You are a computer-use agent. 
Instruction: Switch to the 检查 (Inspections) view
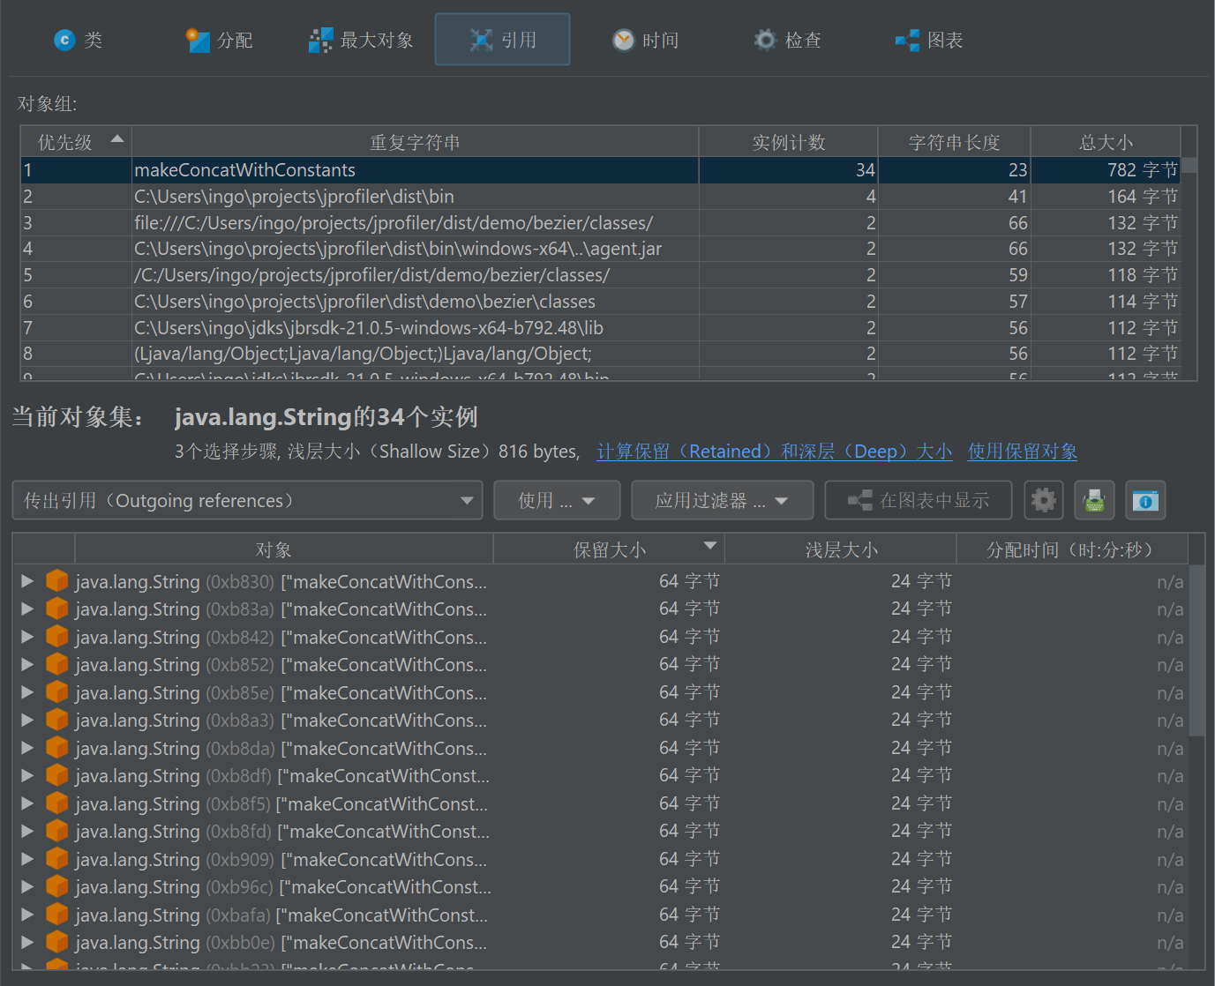coord(788,41)
